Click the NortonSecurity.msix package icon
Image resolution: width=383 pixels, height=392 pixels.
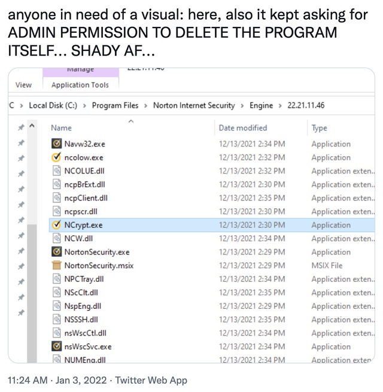[x=57, y=265]
